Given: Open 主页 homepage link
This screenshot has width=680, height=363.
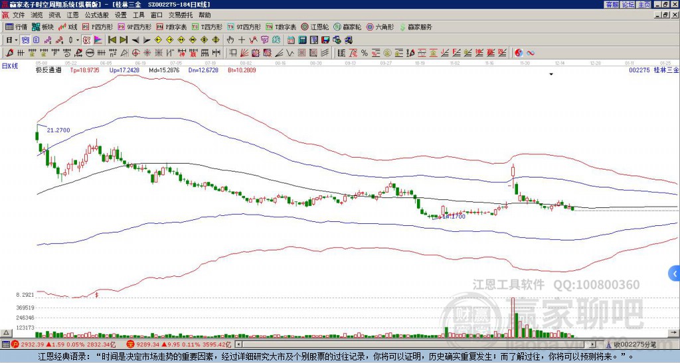Looking at the screenshot, I should pos(644,5).
